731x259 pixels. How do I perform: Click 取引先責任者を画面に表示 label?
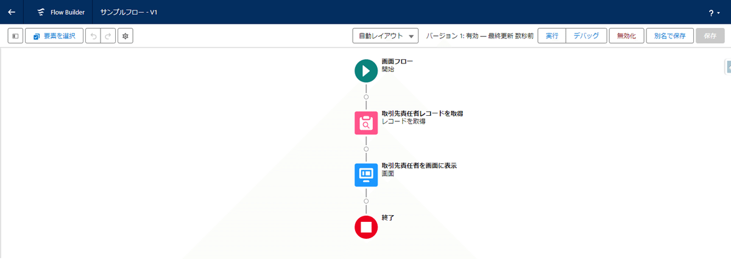419,165
